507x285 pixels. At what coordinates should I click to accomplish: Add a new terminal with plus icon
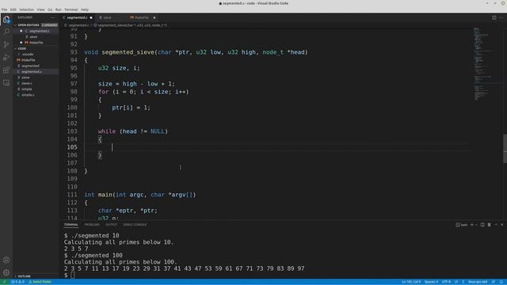point(472,225)
